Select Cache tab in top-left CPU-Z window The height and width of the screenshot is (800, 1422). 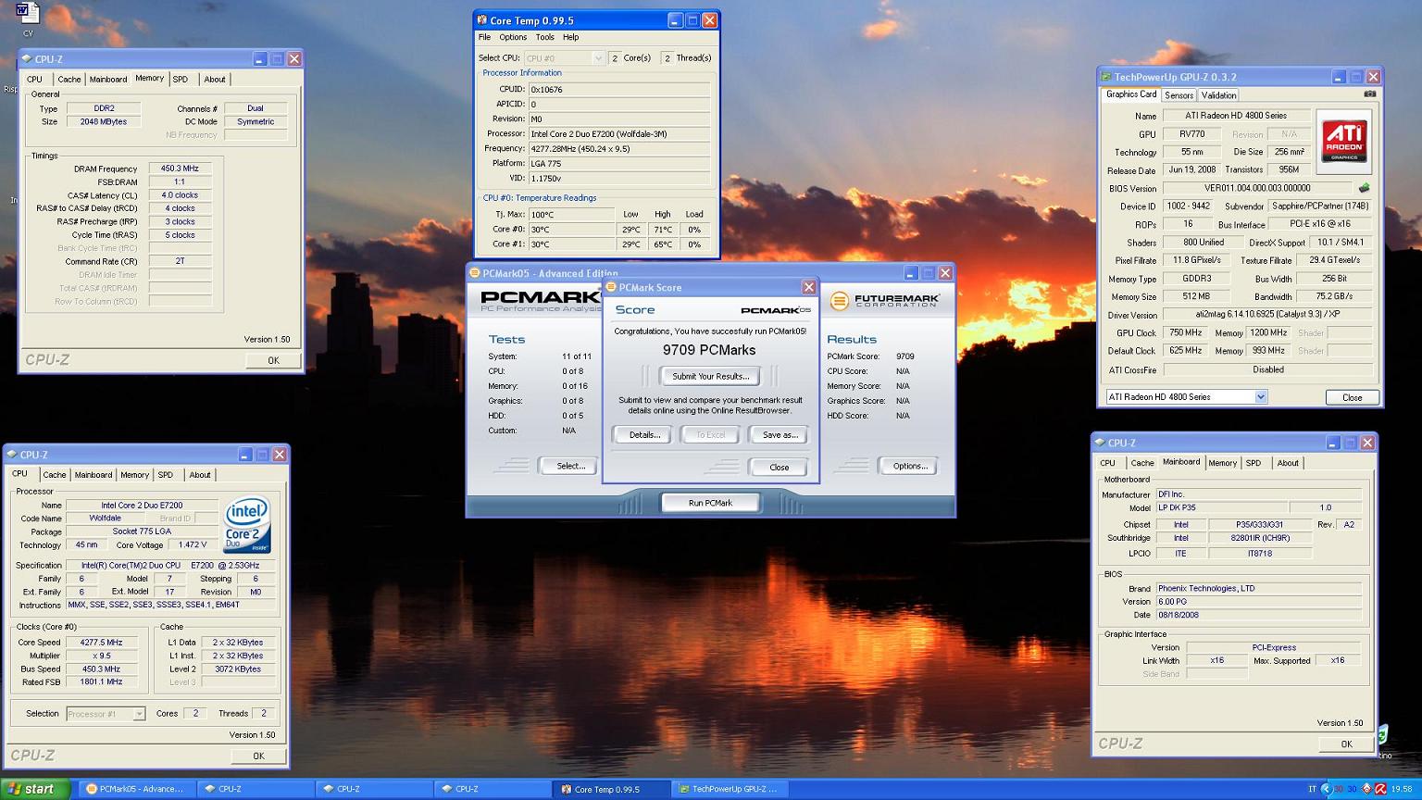tap(69, 80)
